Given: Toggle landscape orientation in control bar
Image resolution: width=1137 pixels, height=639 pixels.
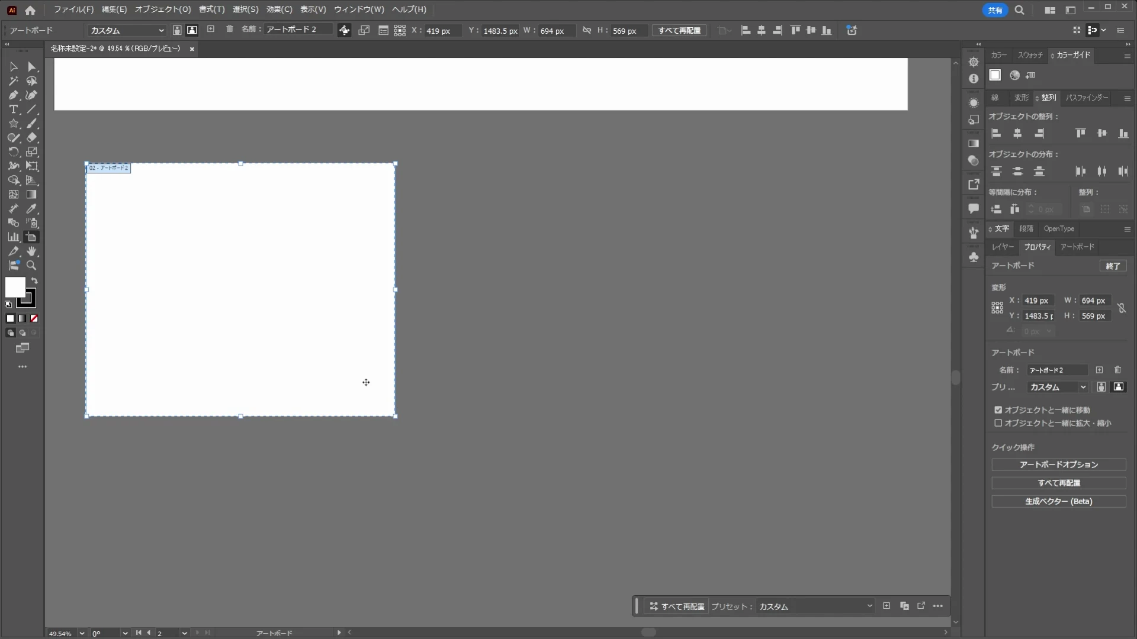Looking at the screenshot, I should [x=192, y=30].
